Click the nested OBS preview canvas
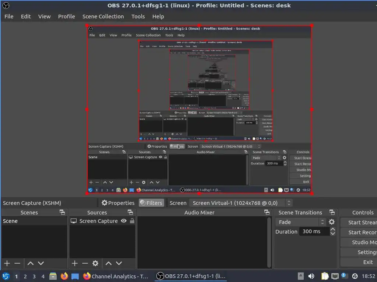Viewport: 377px width, 282px height. (199, 109)
